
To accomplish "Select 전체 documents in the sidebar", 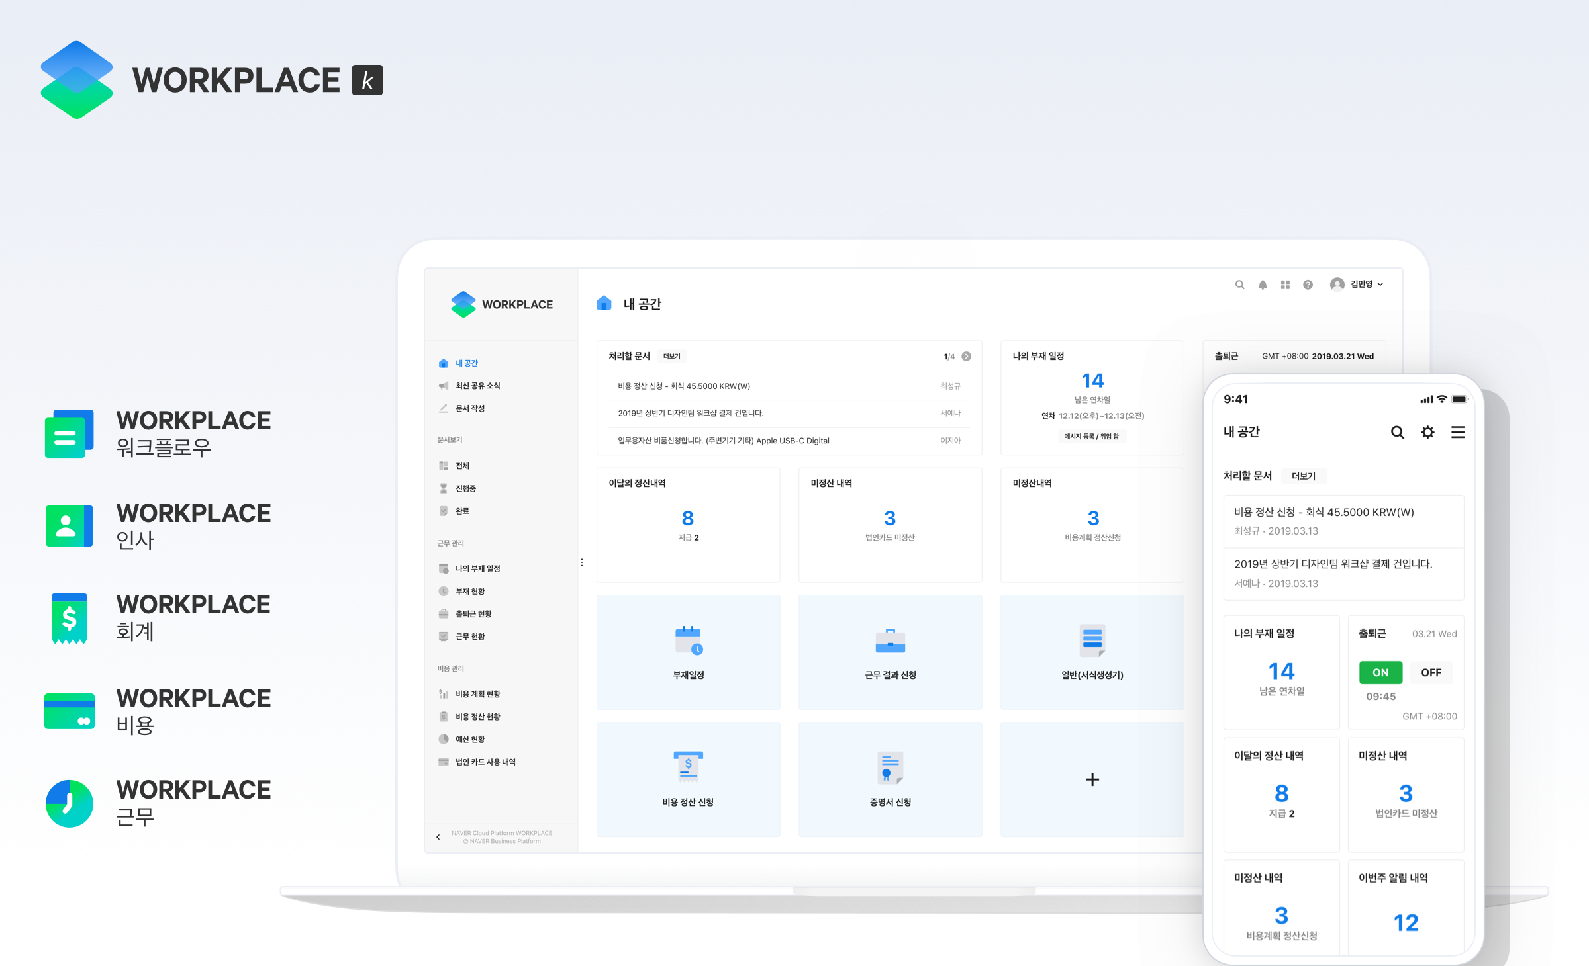I will coord(454,466).
